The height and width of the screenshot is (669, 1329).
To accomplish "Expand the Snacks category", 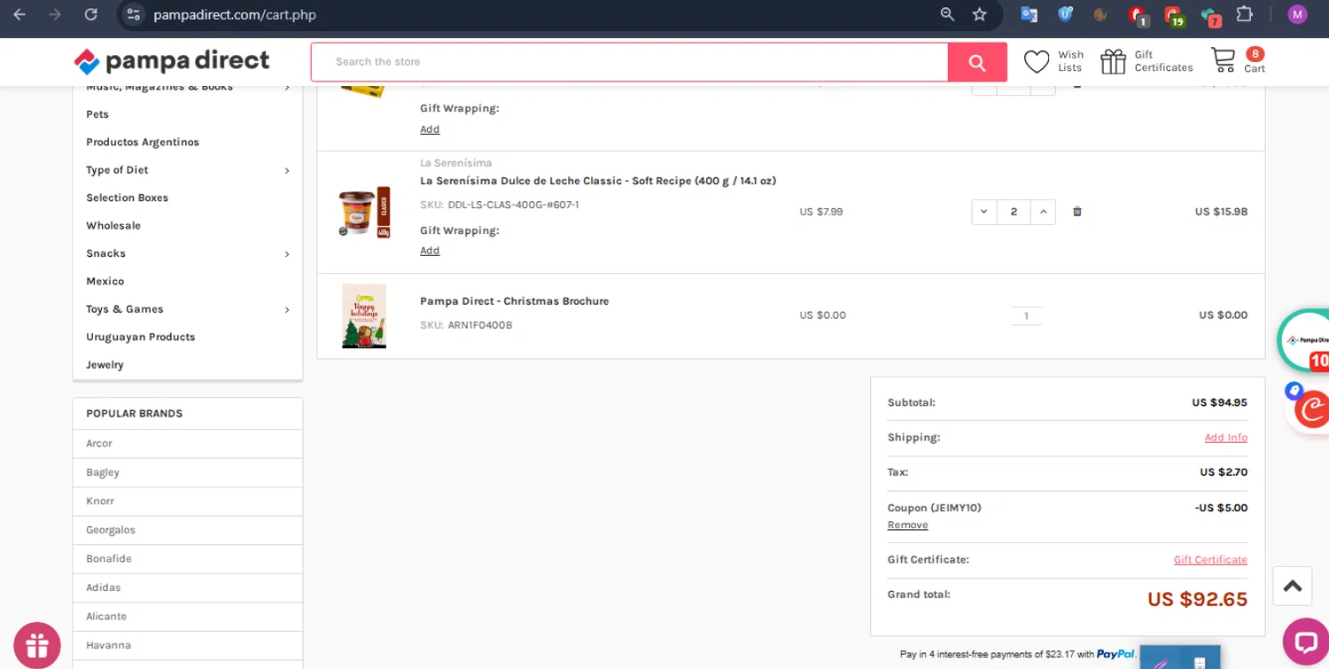I will coord(287,254).
